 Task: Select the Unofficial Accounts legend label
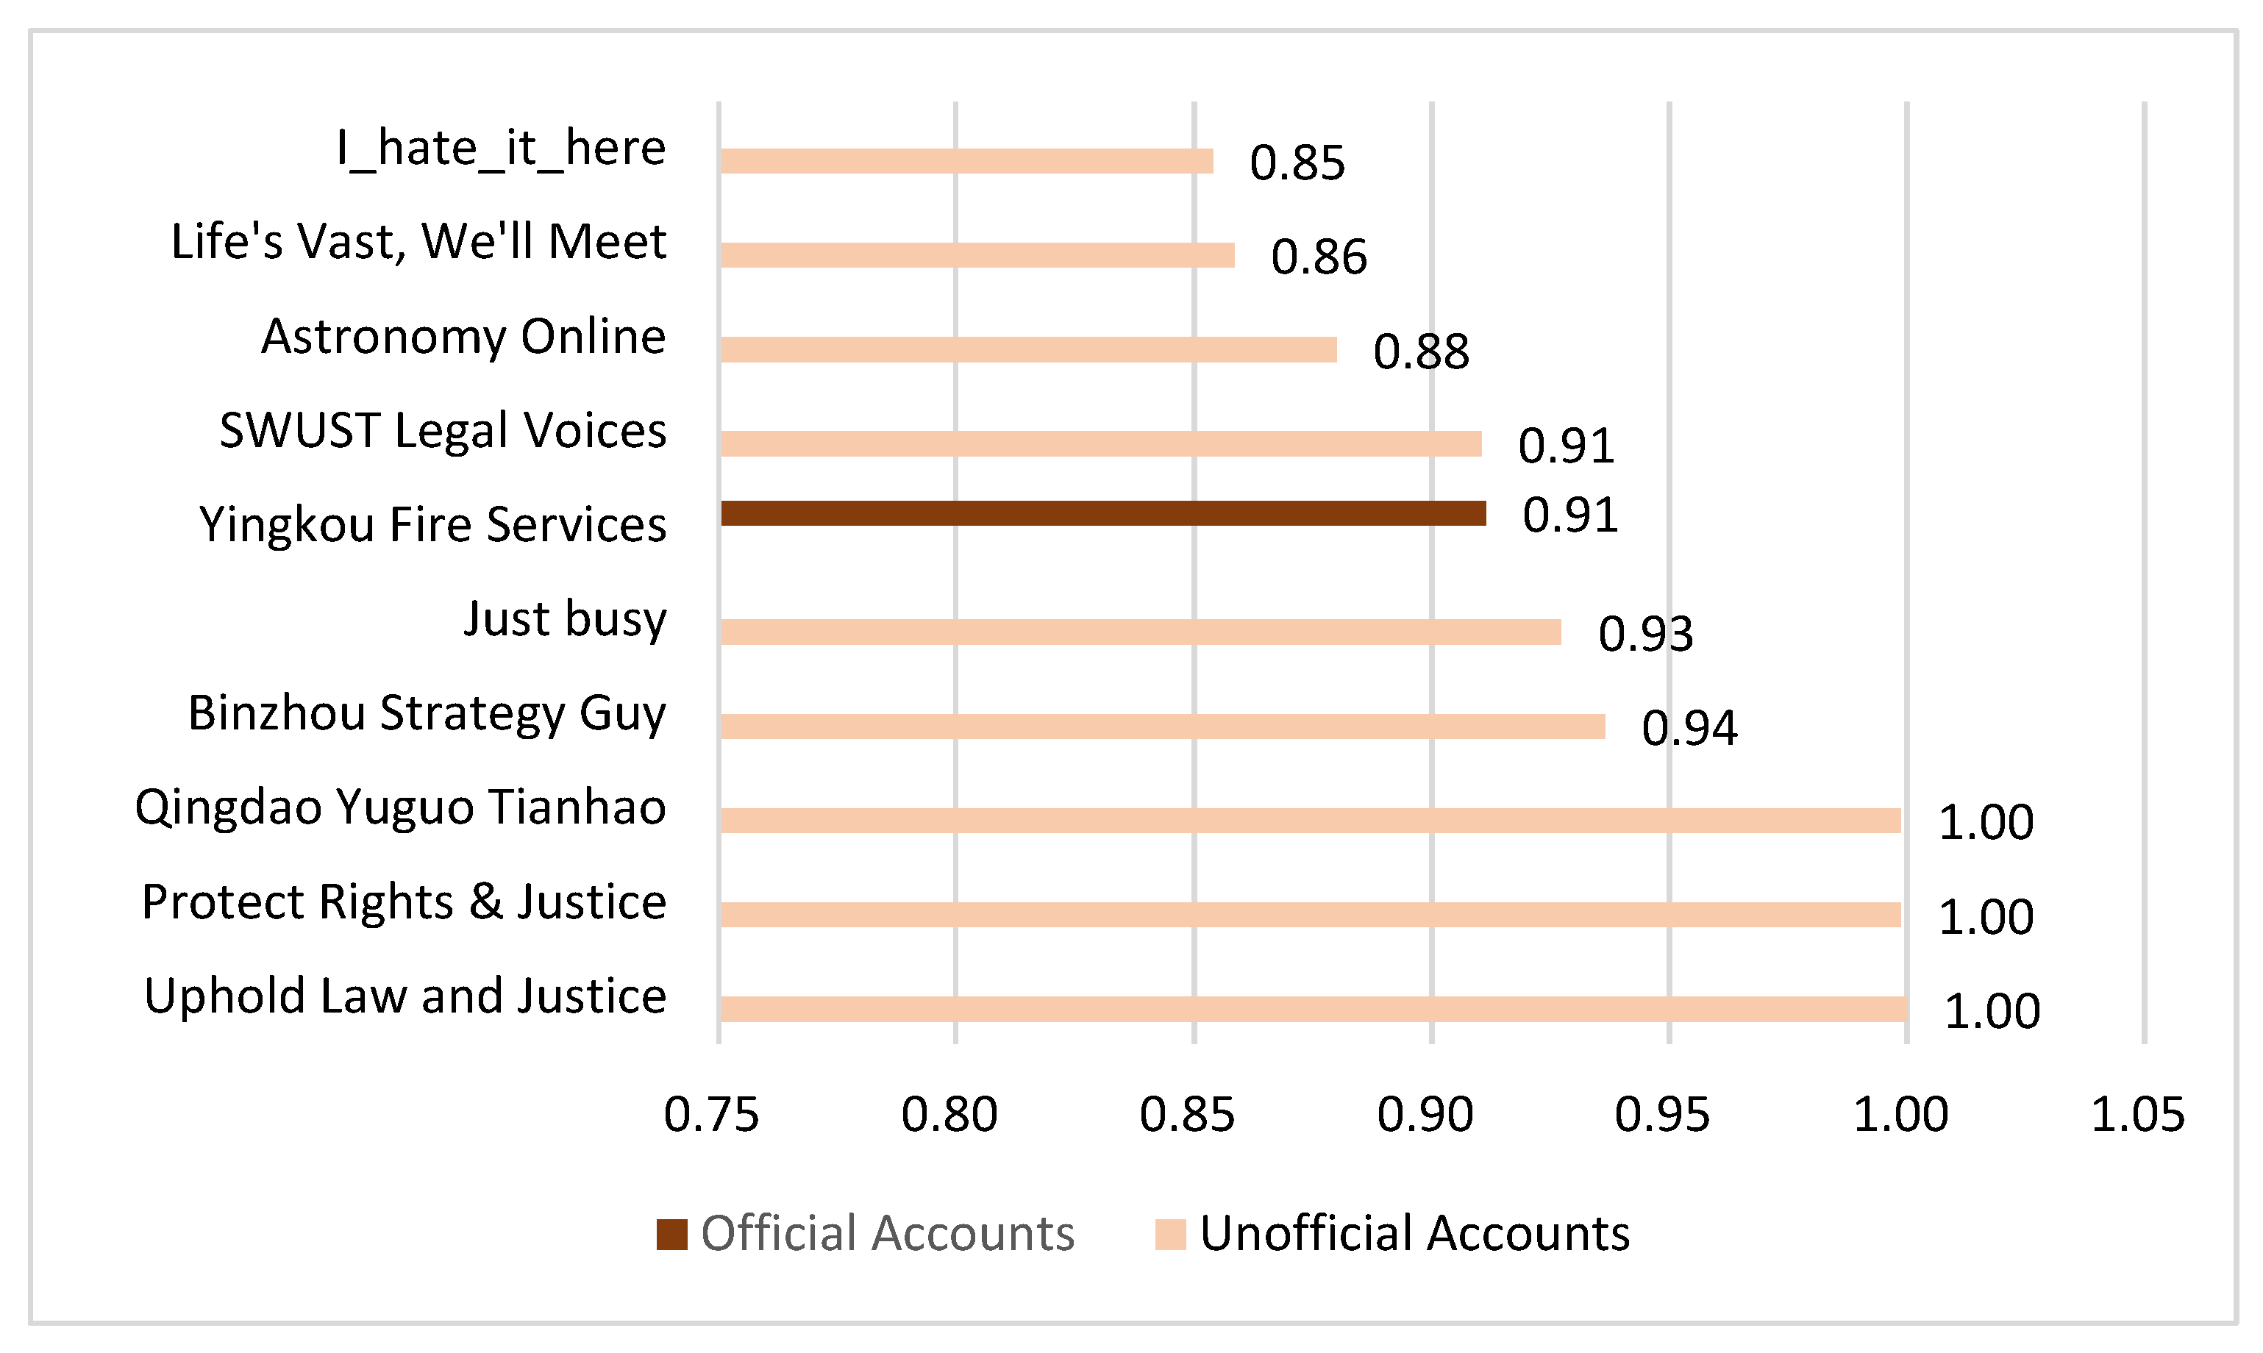click(x=1414, y=1234)
